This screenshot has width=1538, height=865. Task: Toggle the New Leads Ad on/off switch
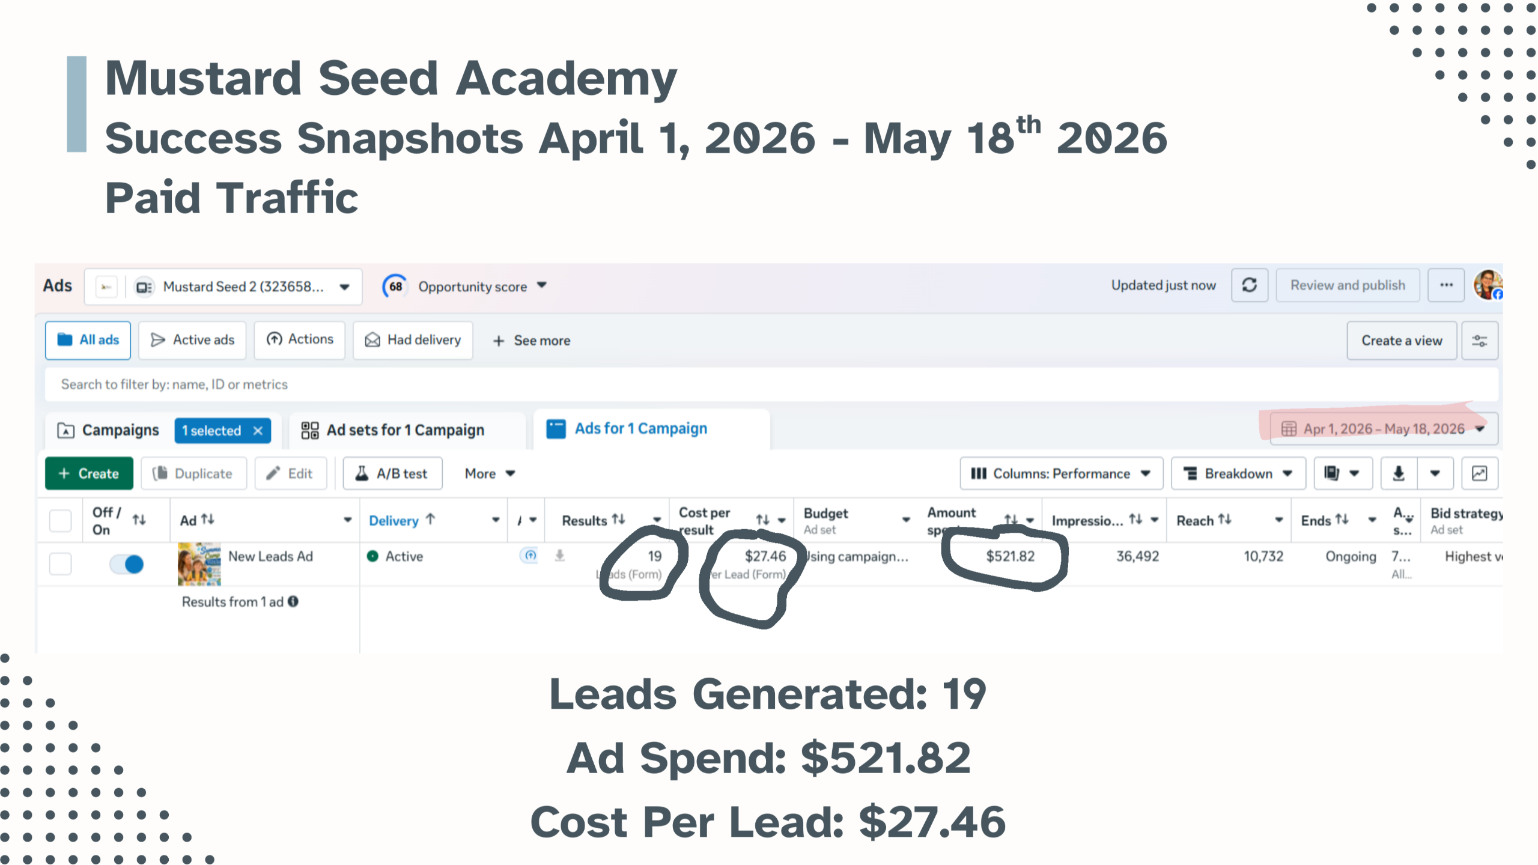127,564
